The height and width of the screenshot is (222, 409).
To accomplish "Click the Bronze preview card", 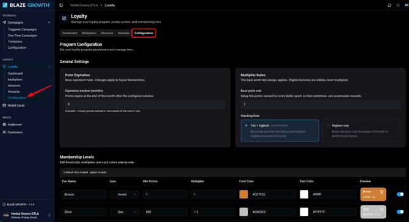I will (x=373, y=195).
